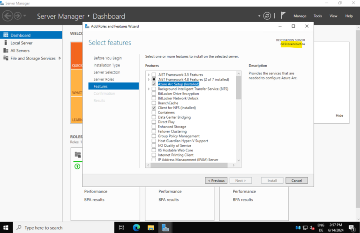
Task: Click the back navigation arrow
Action: [x=7, y=16]
